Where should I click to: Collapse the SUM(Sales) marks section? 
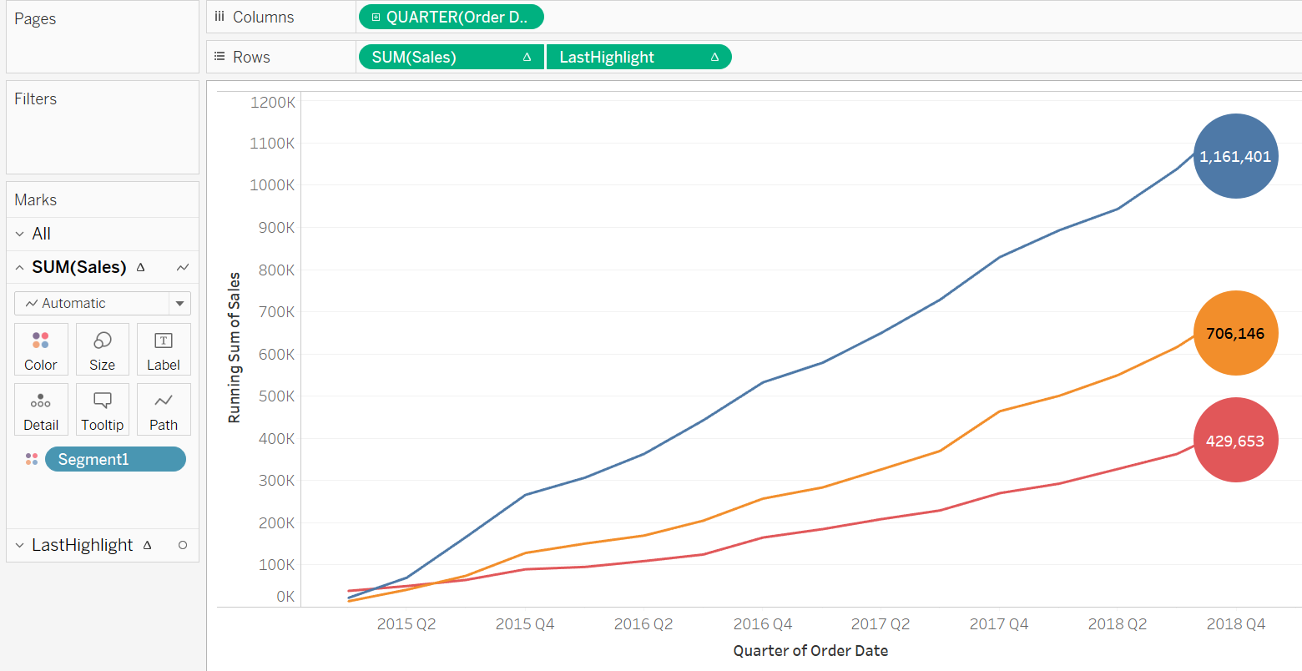click(20, 267)
